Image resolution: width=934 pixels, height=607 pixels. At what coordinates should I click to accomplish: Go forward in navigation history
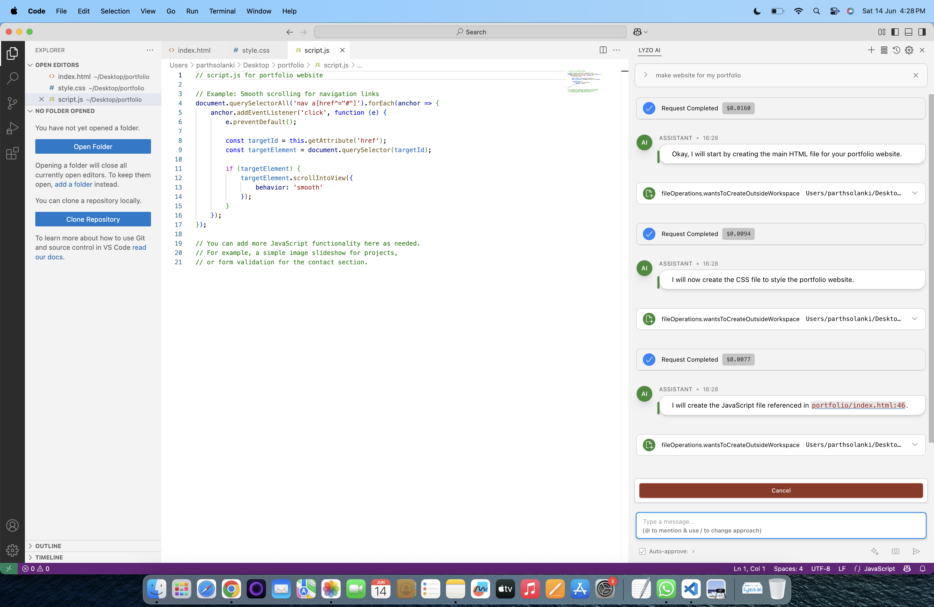[303, 32]
